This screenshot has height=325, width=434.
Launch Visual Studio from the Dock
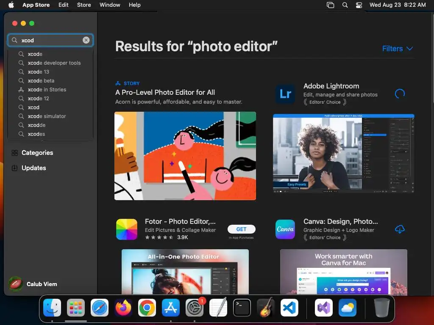[323, 308]
